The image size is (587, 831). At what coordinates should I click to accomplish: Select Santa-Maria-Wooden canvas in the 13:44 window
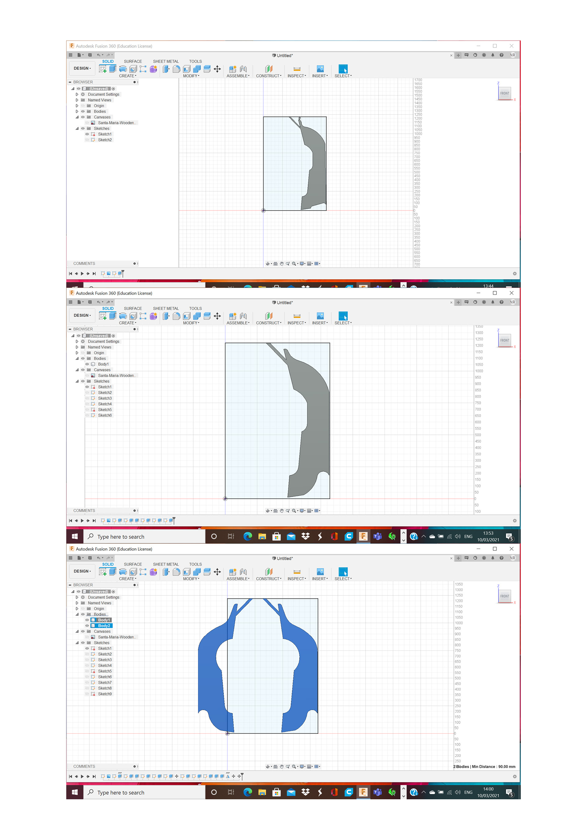(x=117, y=123)
